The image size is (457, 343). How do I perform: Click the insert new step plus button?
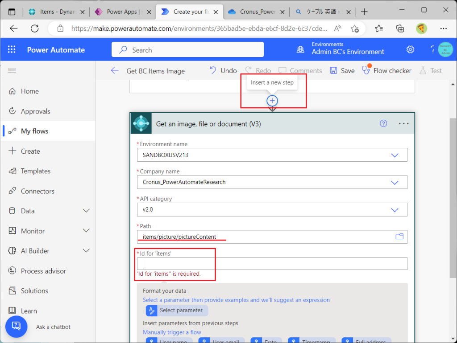272,101
